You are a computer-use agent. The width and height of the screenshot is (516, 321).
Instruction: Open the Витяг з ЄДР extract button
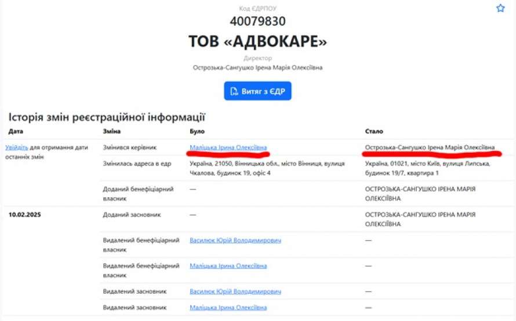257,91
